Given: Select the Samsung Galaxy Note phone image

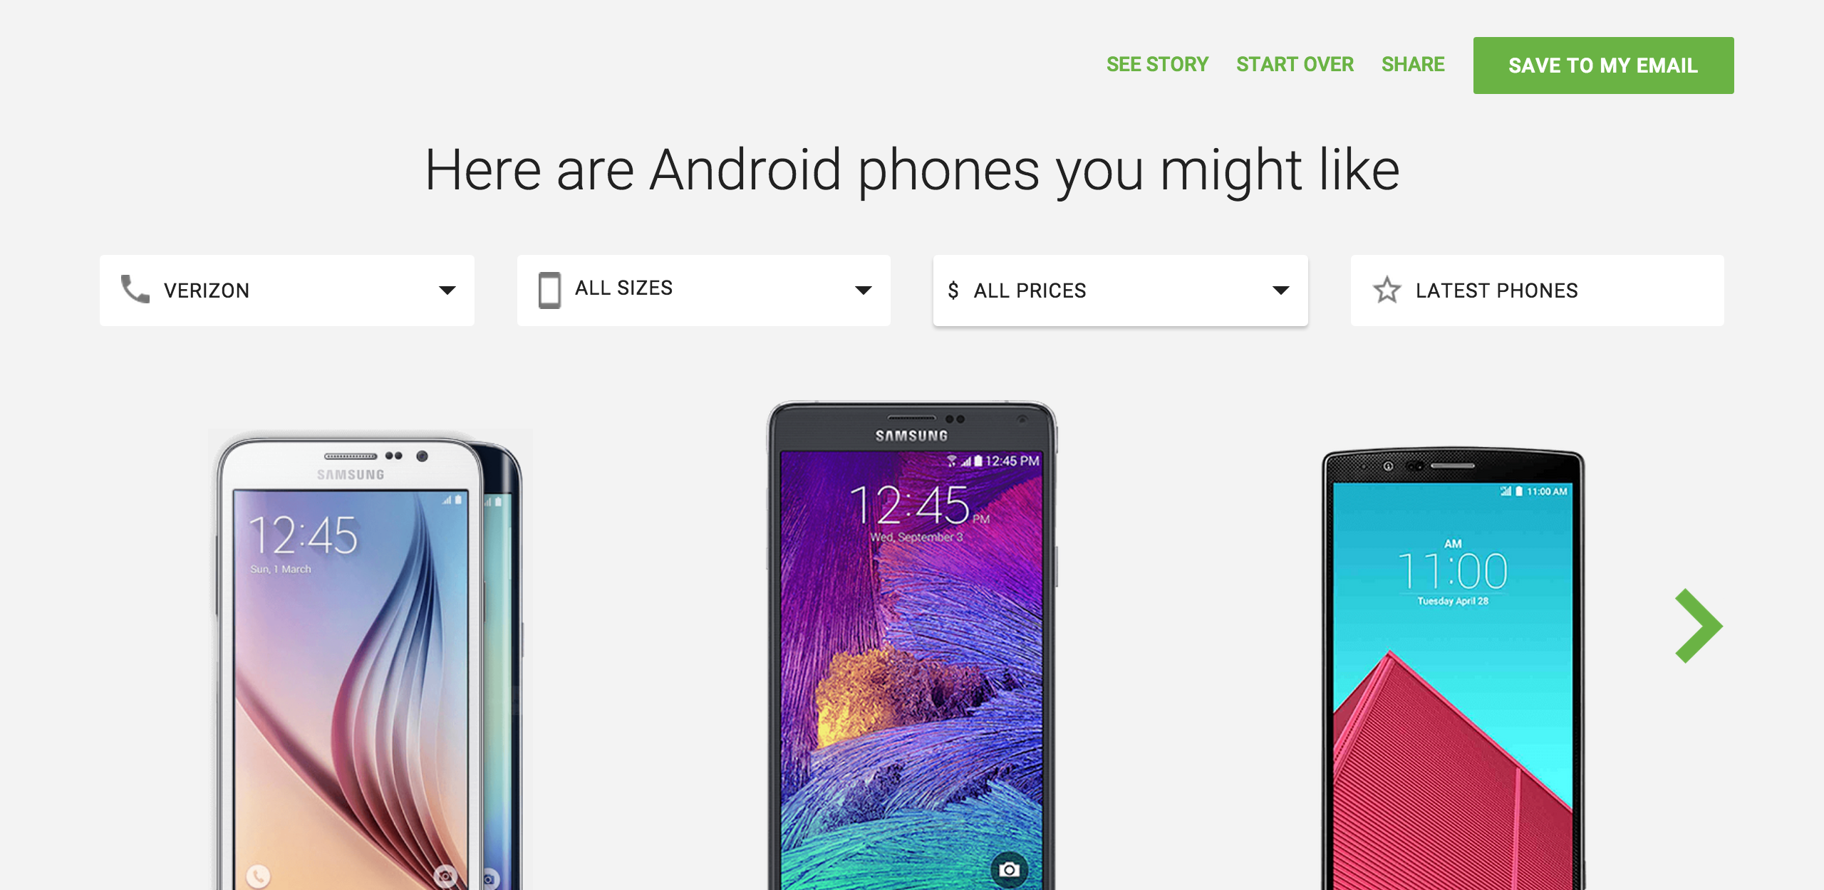Looking at the screenshot, I should 912,645.
